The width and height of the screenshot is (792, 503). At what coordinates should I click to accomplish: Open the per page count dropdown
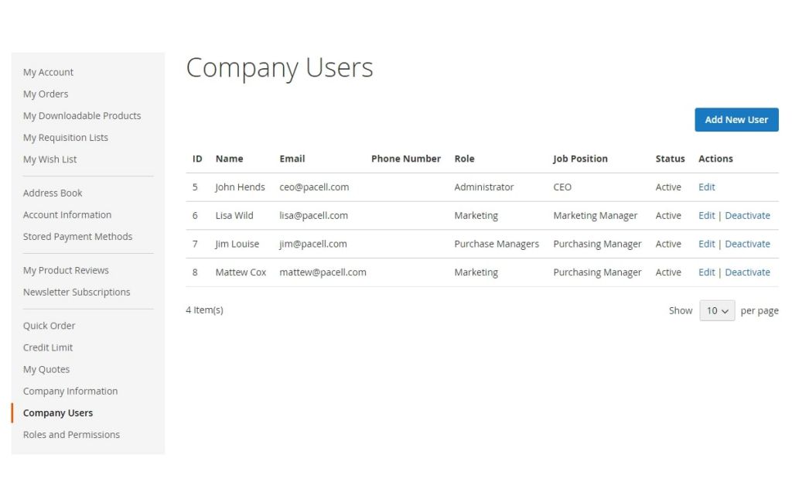pos(717,310)
